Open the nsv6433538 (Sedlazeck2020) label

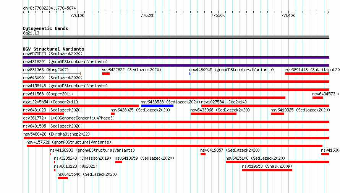(x=170, y=102)
